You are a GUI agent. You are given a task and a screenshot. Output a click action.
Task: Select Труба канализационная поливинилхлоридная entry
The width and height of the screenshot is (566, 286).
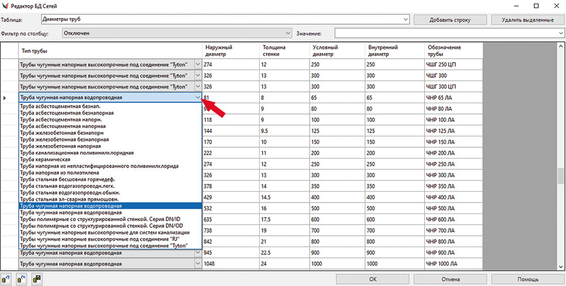pyautogui.click(x=76, y=152)
